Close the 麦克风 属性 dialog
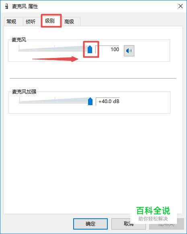187x234 pixels. point(181,6)
